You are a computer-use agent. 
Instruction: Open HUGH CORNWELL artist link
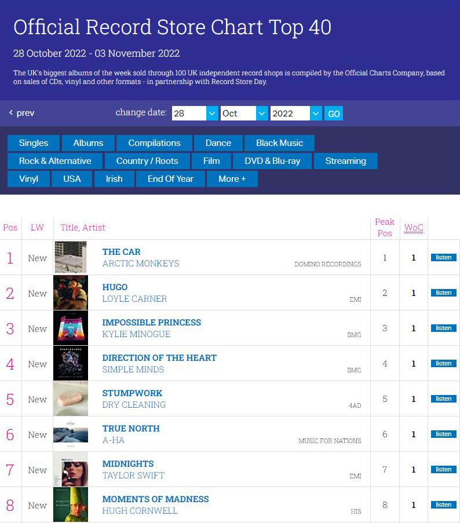point(140,511)
